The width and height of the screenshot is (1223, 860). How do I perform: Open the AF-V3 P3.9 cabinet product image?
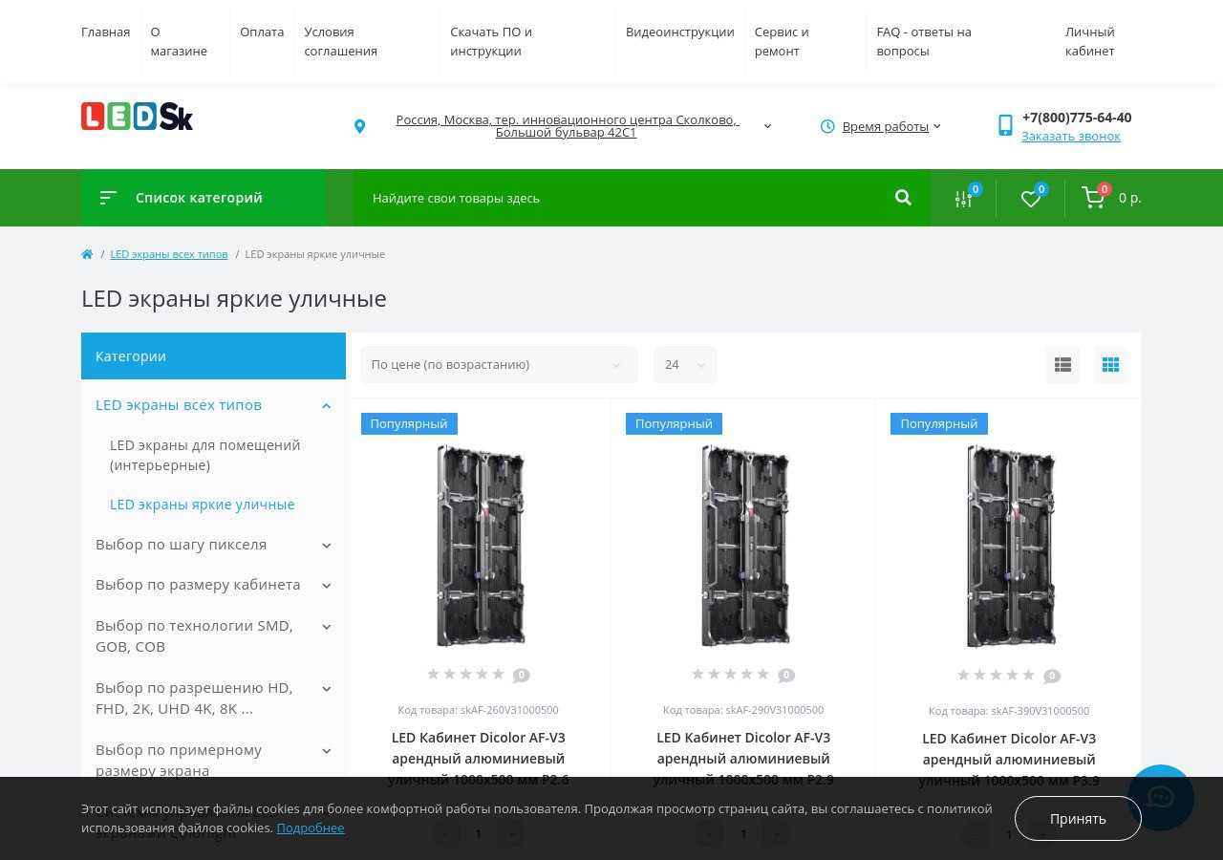1009,546
